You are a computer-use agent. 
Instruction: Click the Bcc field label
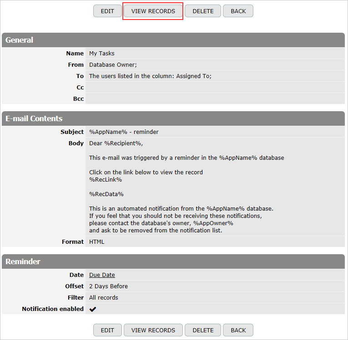click(79, 99)
